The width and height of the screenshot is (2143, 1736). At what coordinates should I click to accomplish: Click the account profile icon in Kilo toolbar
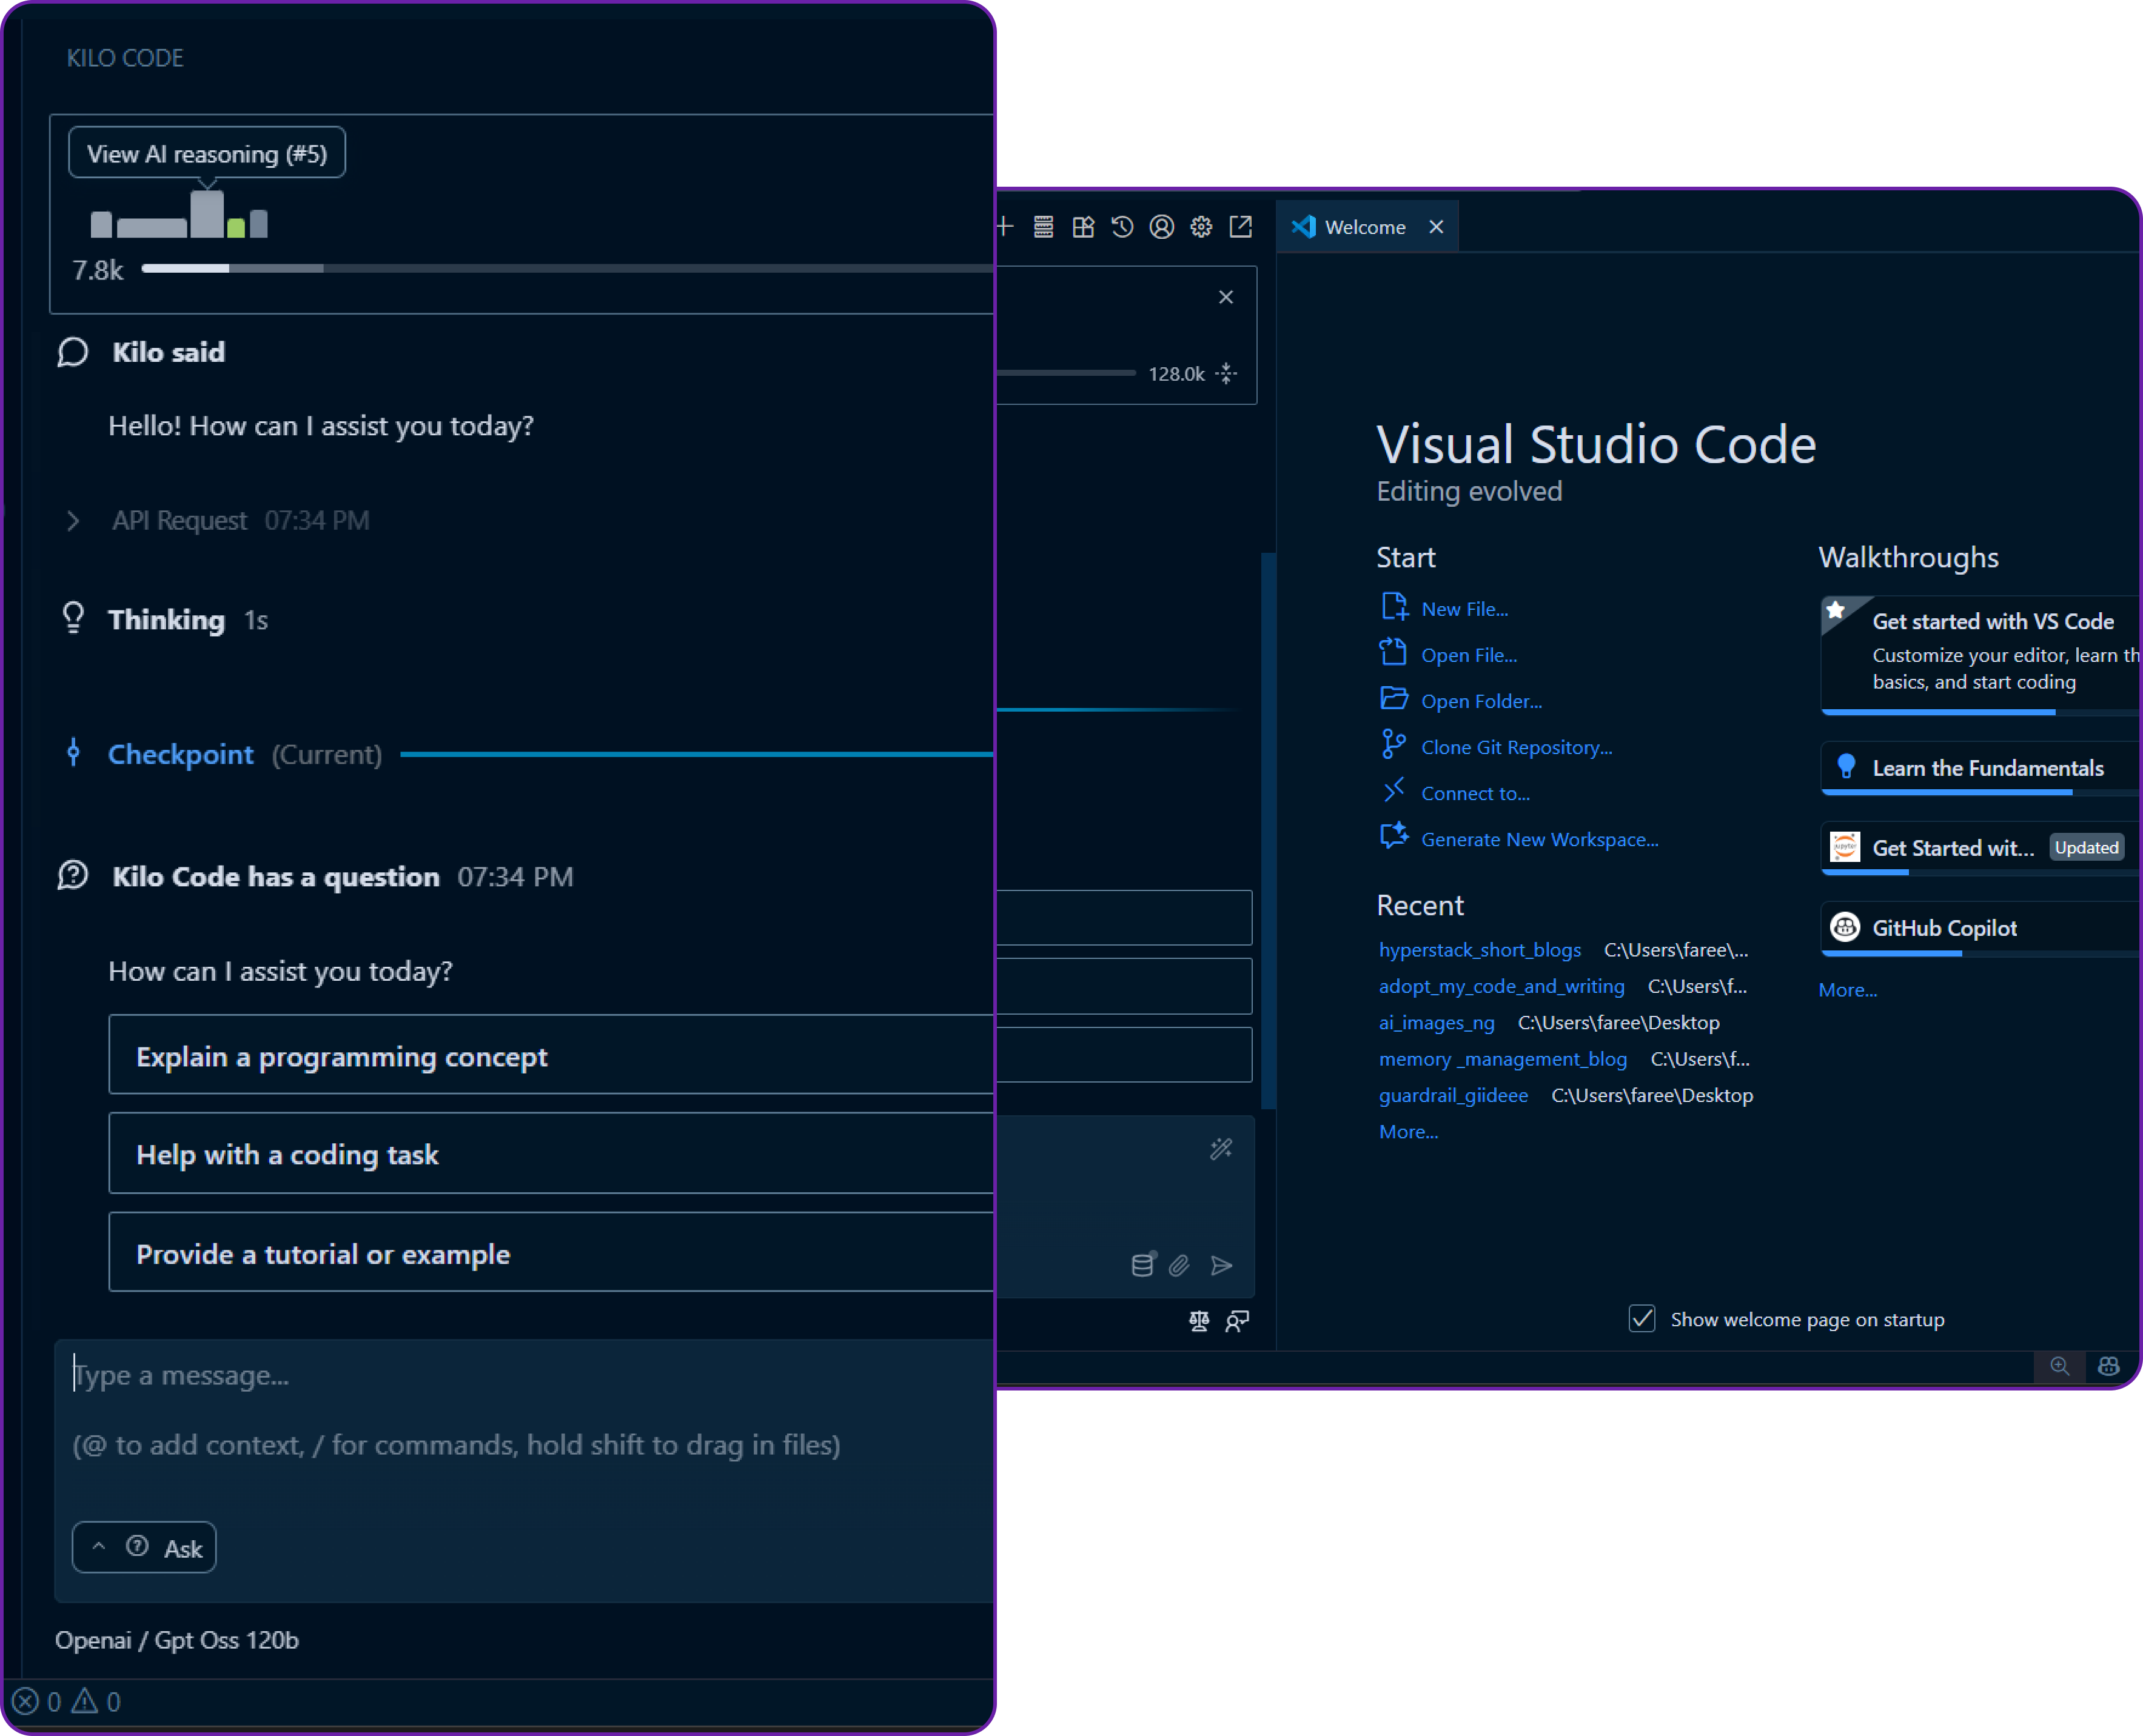point(1161,227)
